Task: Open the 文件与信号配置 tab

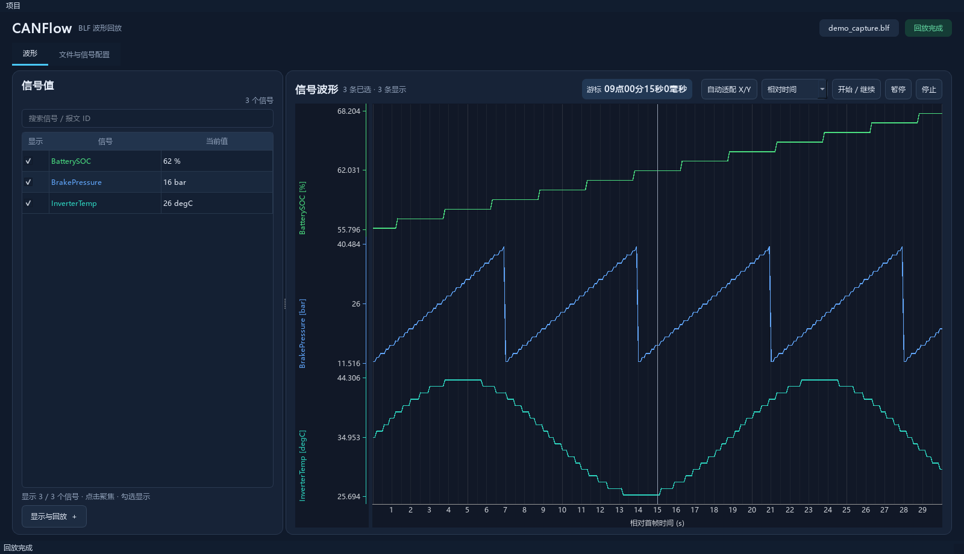Action: [x=84, y=54]
